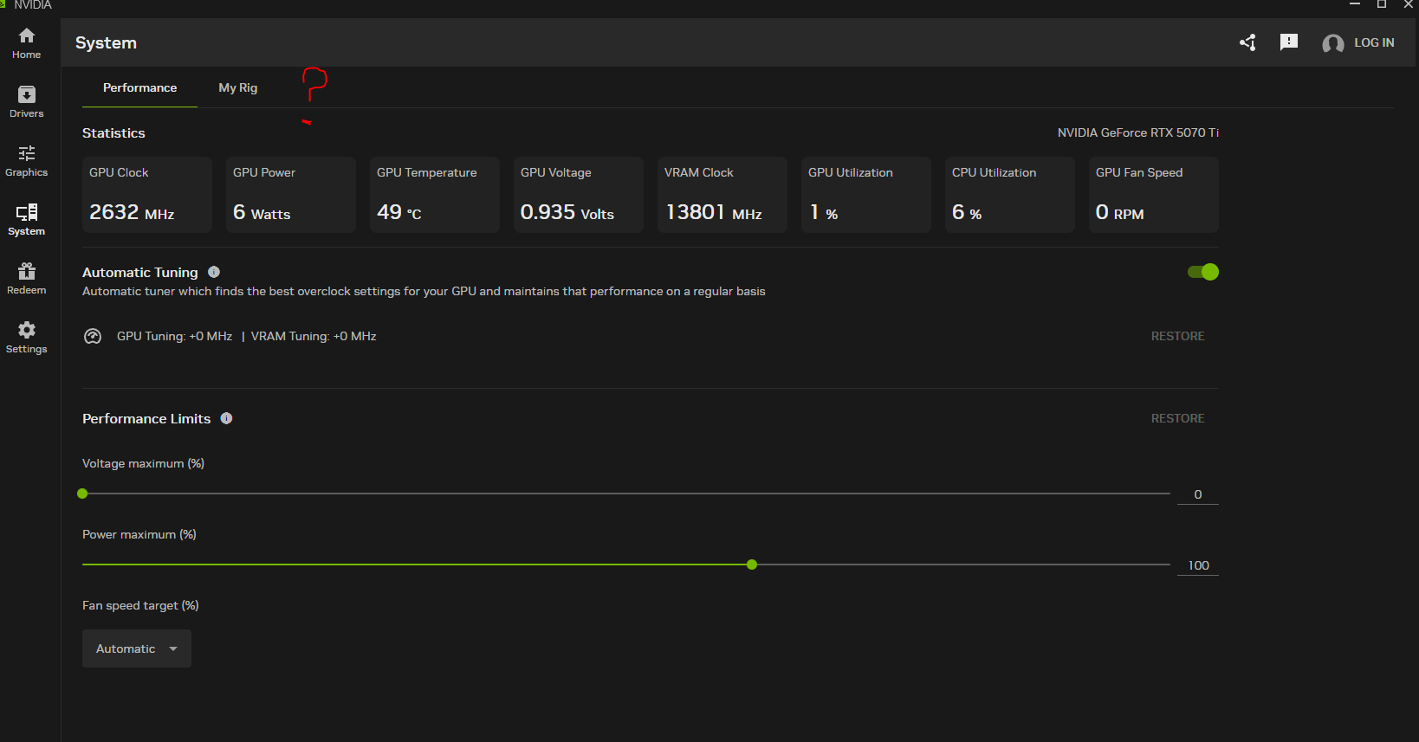Minimize the NVIDIA app window
Screen dimensions: 1419x742
(x=1355, y=4)
